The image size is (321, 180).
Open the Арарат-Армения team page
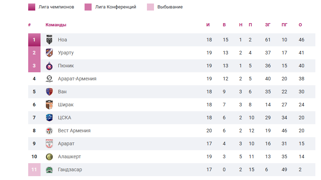[x=77, y=79]
